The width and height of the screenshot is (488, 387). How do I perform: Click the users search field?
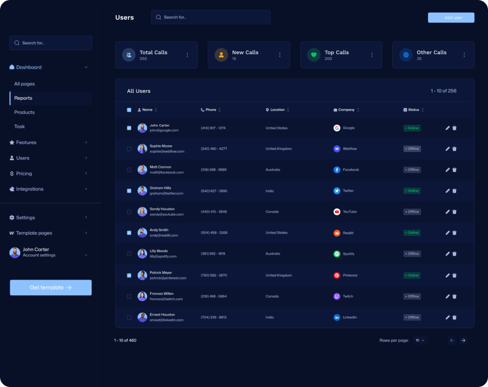pos(211,17)
